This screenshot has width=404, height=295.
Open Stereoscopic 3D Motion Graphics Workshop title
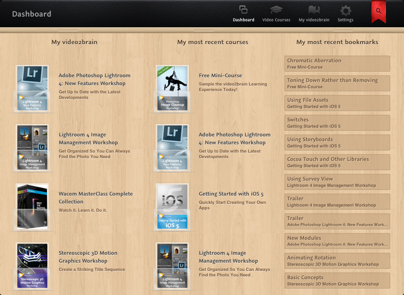coord(88,257)
